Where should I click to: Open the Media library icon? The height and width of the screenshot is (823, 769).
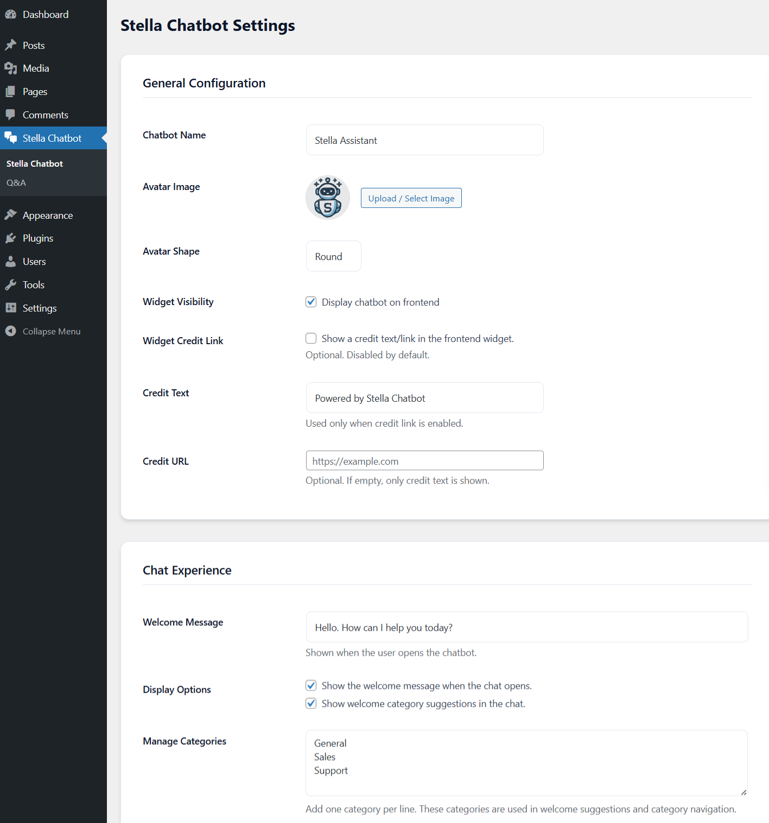(11, 68)
